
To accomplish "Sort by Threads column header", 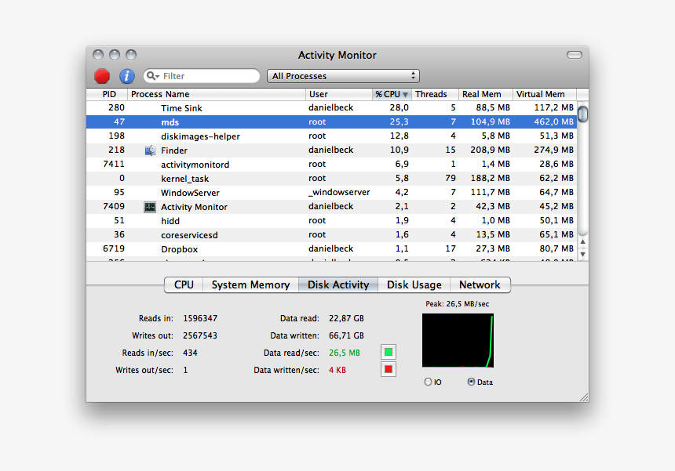I will point(435,95).
